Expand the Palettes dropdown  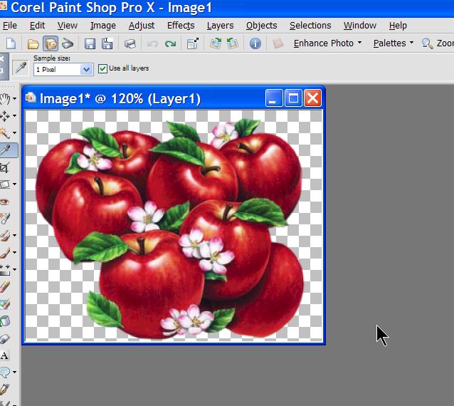(x=394, y=43)
